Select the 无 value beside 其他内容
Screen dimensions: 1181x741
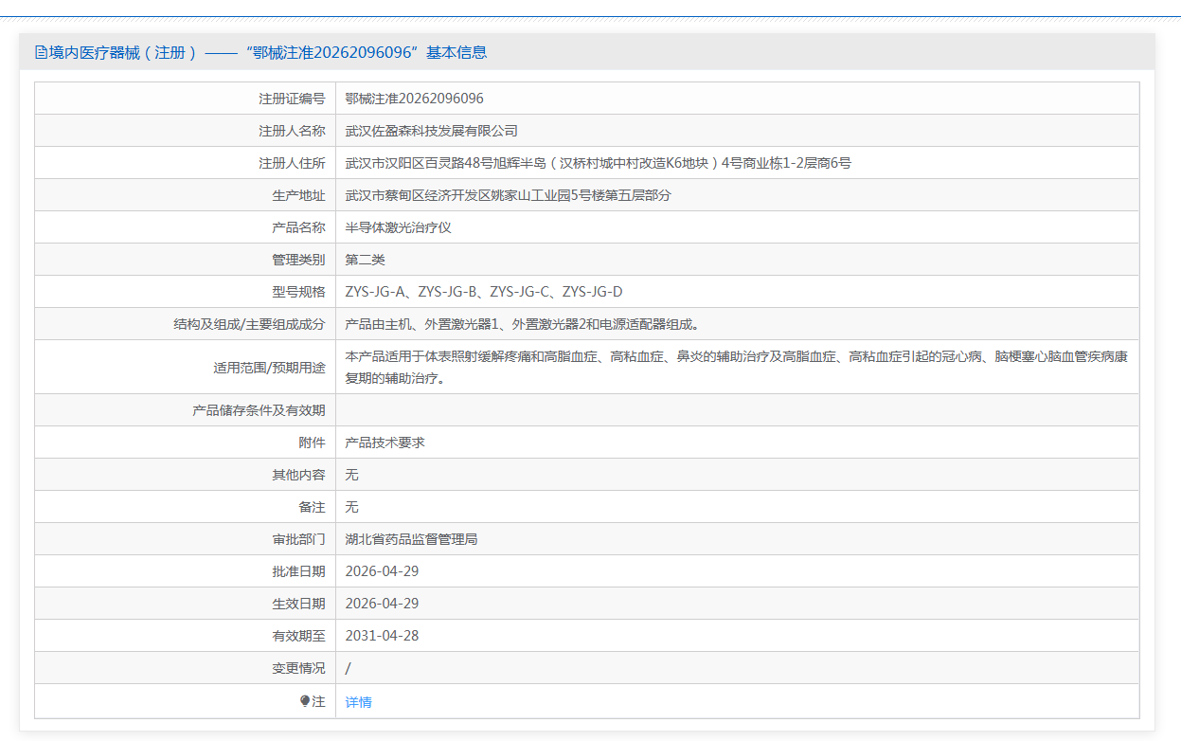pyautogui.click(x=352, y=475)
